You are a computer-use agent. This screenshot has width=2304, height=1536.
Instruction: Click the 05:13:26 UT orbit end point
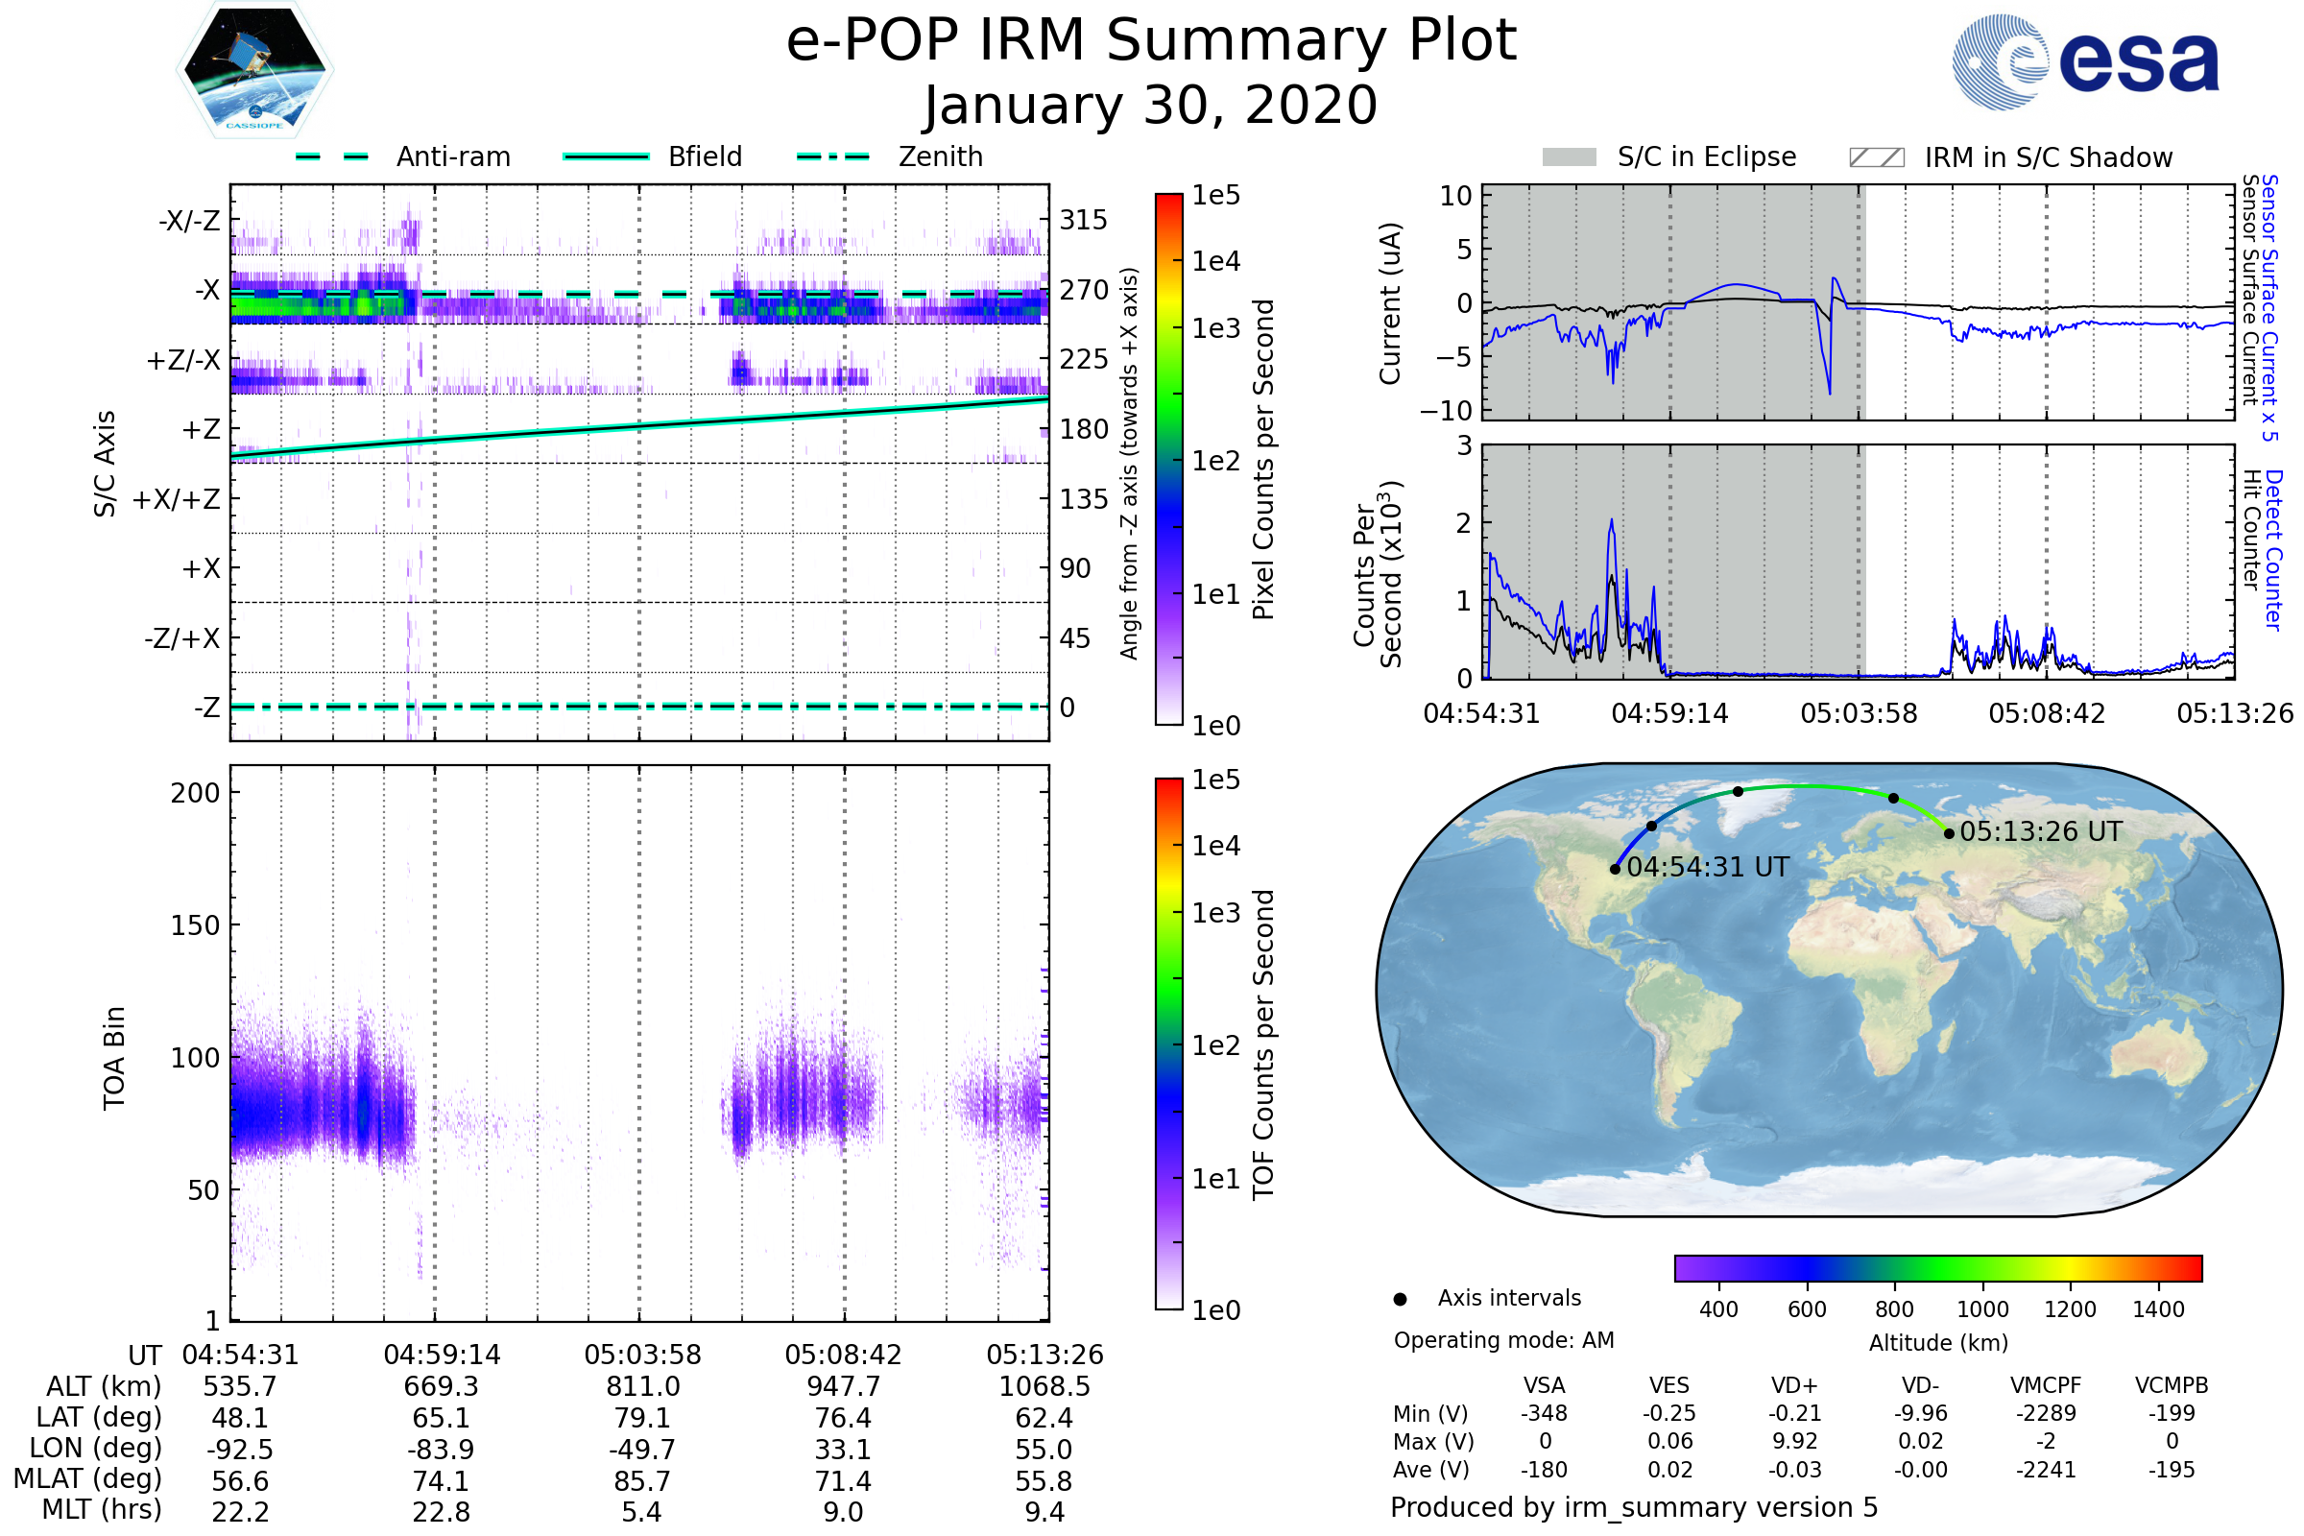click(x=1949, y=833)
